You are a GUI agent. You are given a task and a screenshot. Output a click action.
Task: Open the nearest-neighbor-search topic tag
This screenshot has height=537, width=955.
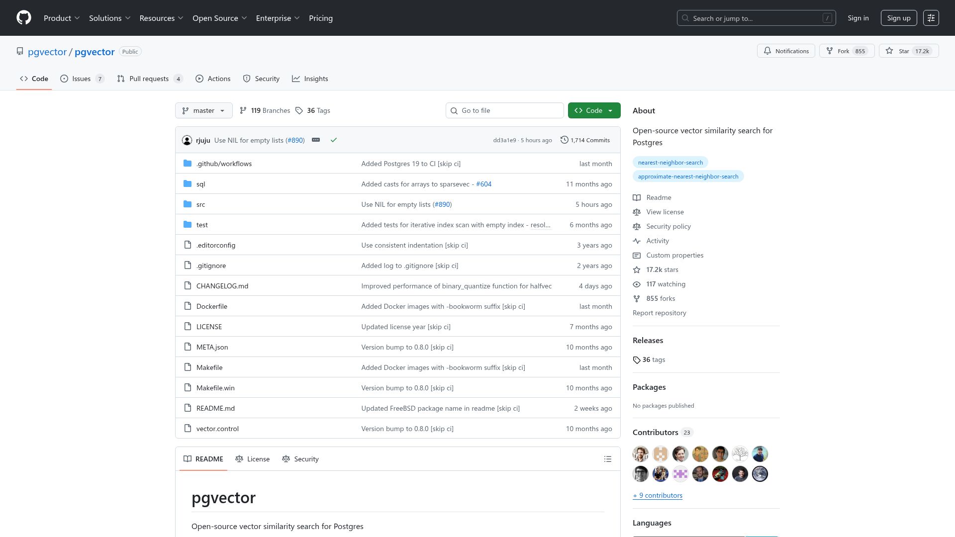coord(670,163)
